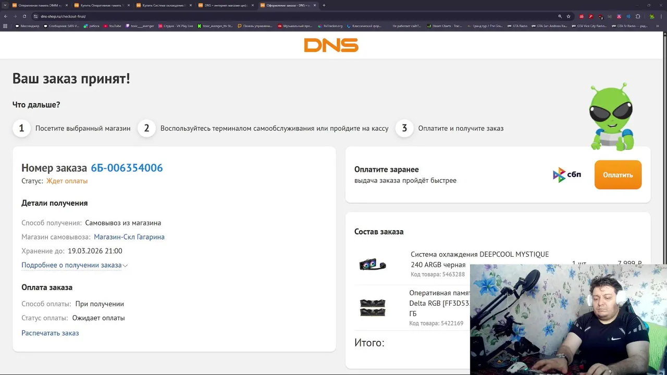Switch to the 'Купить Оперативная память' tab
This screenshot has height=375, width=667.
[101, 5]
